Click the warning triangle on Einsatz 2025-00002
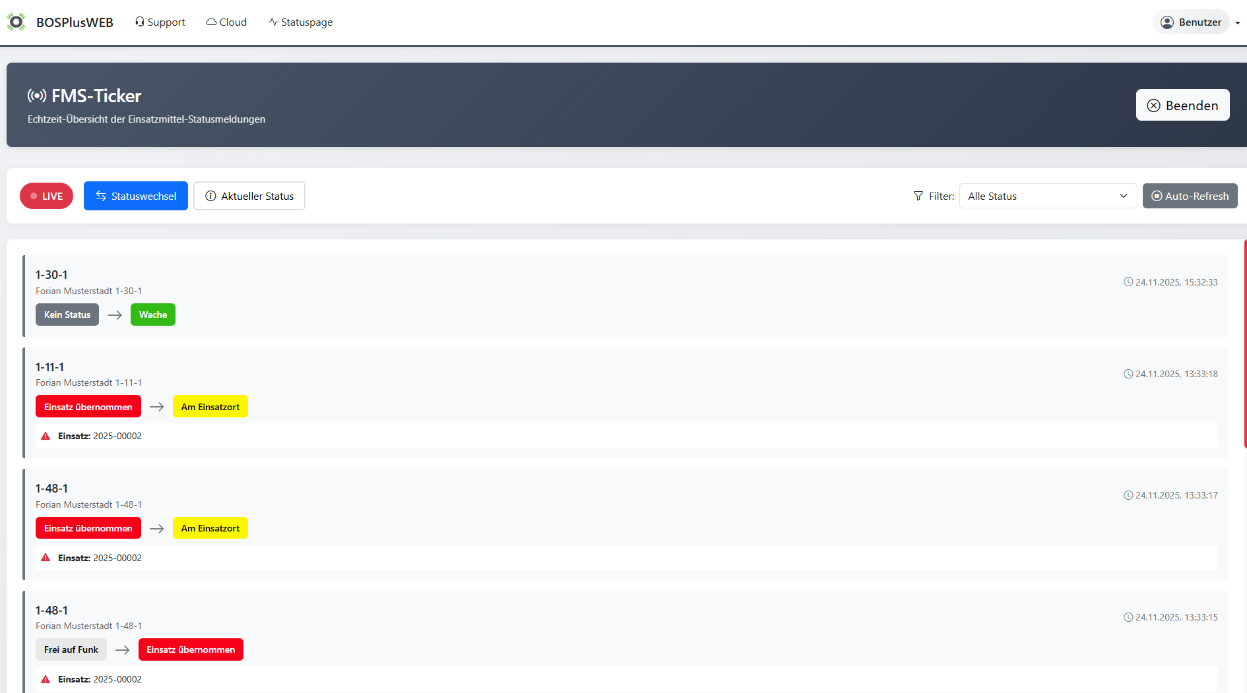Viewport: 1247px width, 693px height. pos(46,436)
